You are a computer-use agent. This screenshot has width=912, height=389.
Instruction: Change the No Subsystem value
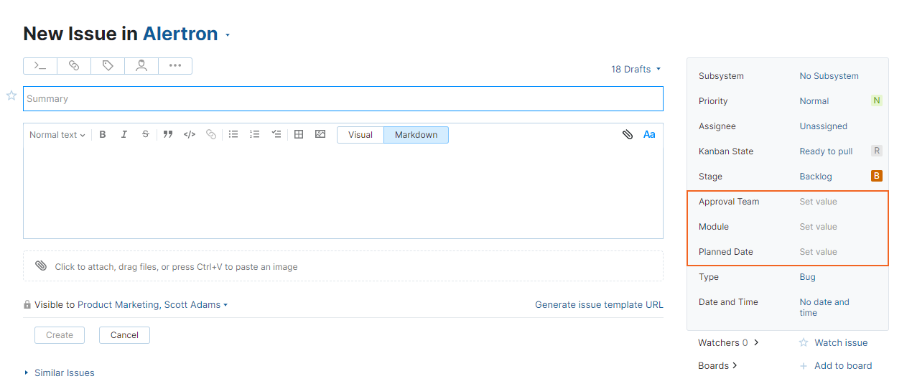click(829, 76)
